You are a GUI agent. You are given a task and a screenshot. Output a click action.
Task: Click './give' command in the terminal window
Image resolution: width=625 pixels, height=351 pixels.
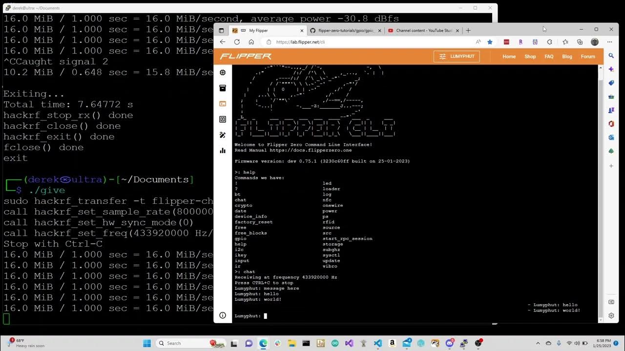pyautogui.click(x=47, y=190)
